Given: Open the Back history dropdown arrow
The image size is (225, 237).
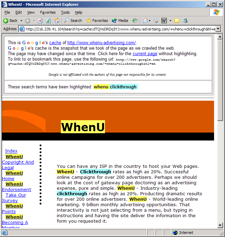Looking at the screenshot, I should pyautogui.click(x=21, y=21).
